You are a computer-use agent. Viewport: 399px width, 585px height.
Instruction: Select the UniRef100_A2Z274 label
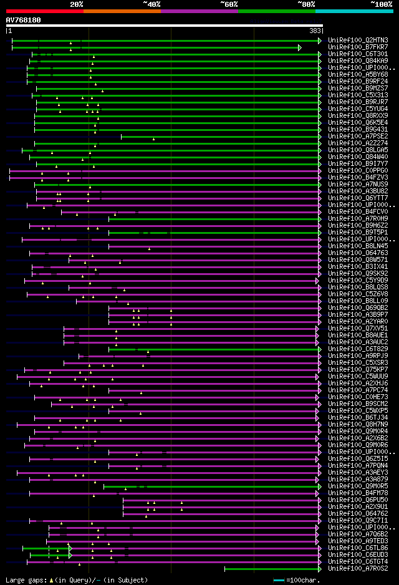click(358, 143)
